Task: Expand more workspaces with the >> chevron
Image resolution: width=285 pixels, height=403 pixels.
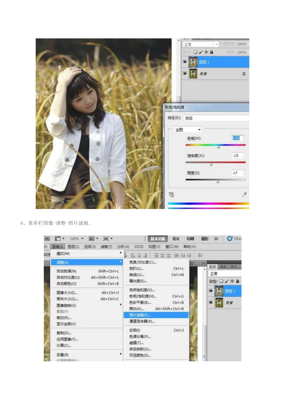Action: coord(216,239)
